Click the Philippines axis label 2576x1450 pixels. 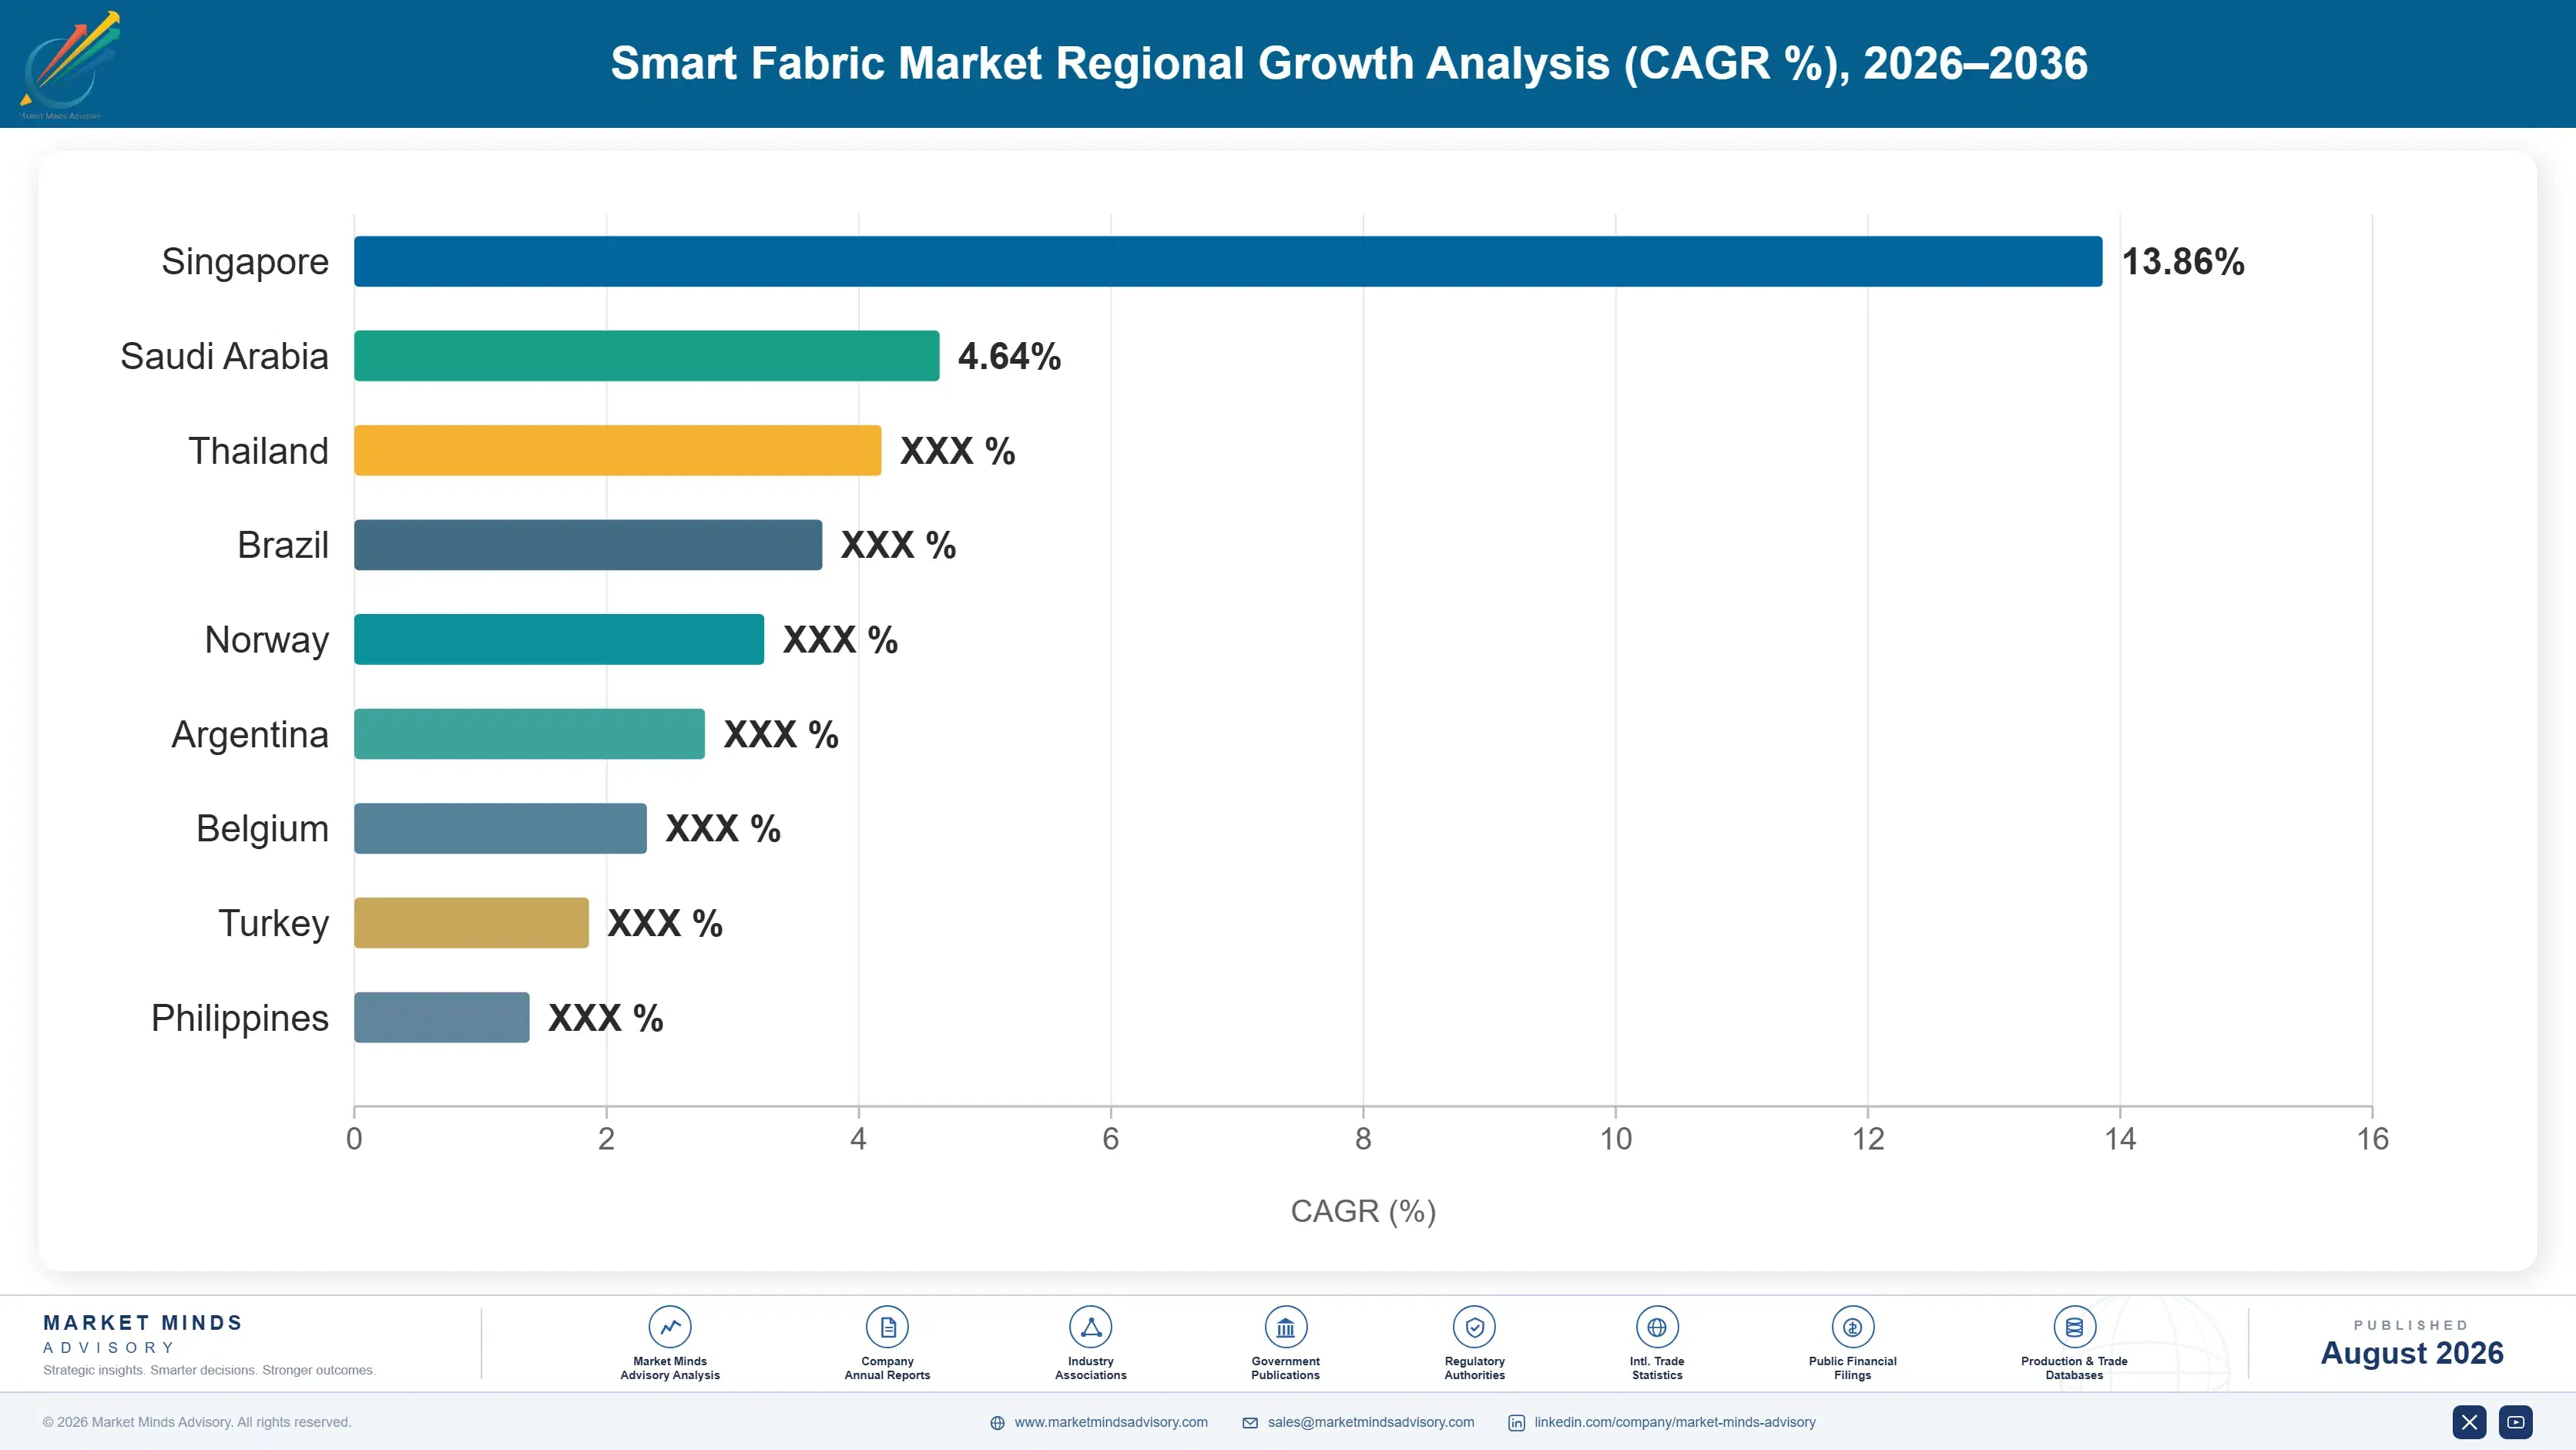(x=240, y=1019)
